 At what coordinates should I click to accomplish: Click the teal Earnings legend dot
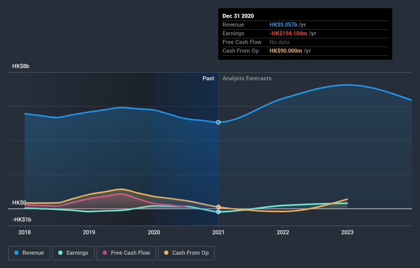(60, 253)
